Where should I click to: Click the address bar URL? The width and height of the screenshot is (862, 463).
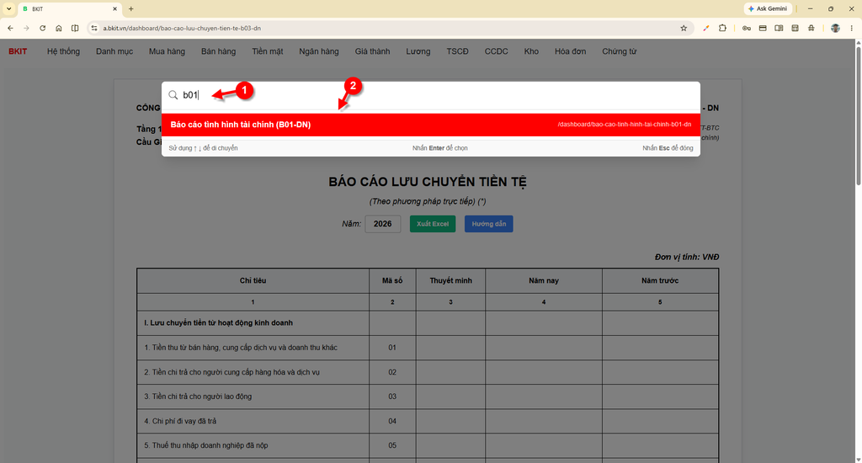[x=182, y=28]
